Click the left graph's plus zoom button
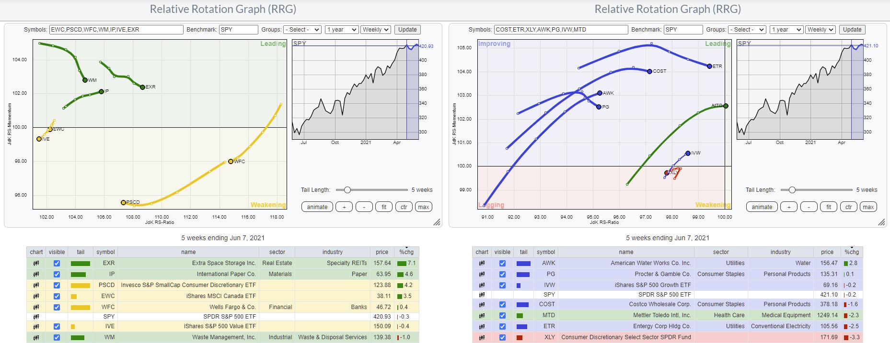 pyautogui.click(x=344, y=207)
